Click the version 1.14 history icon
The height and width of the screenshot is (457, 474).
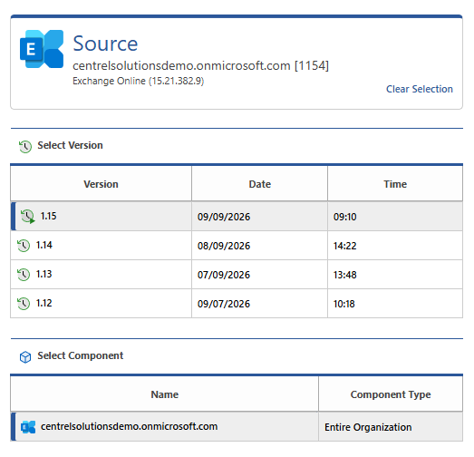point(24,246)
